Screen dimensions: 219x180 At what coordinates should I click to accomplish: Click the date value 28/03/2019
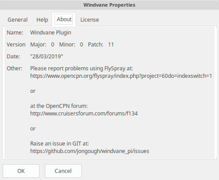(x=47, y=57)
